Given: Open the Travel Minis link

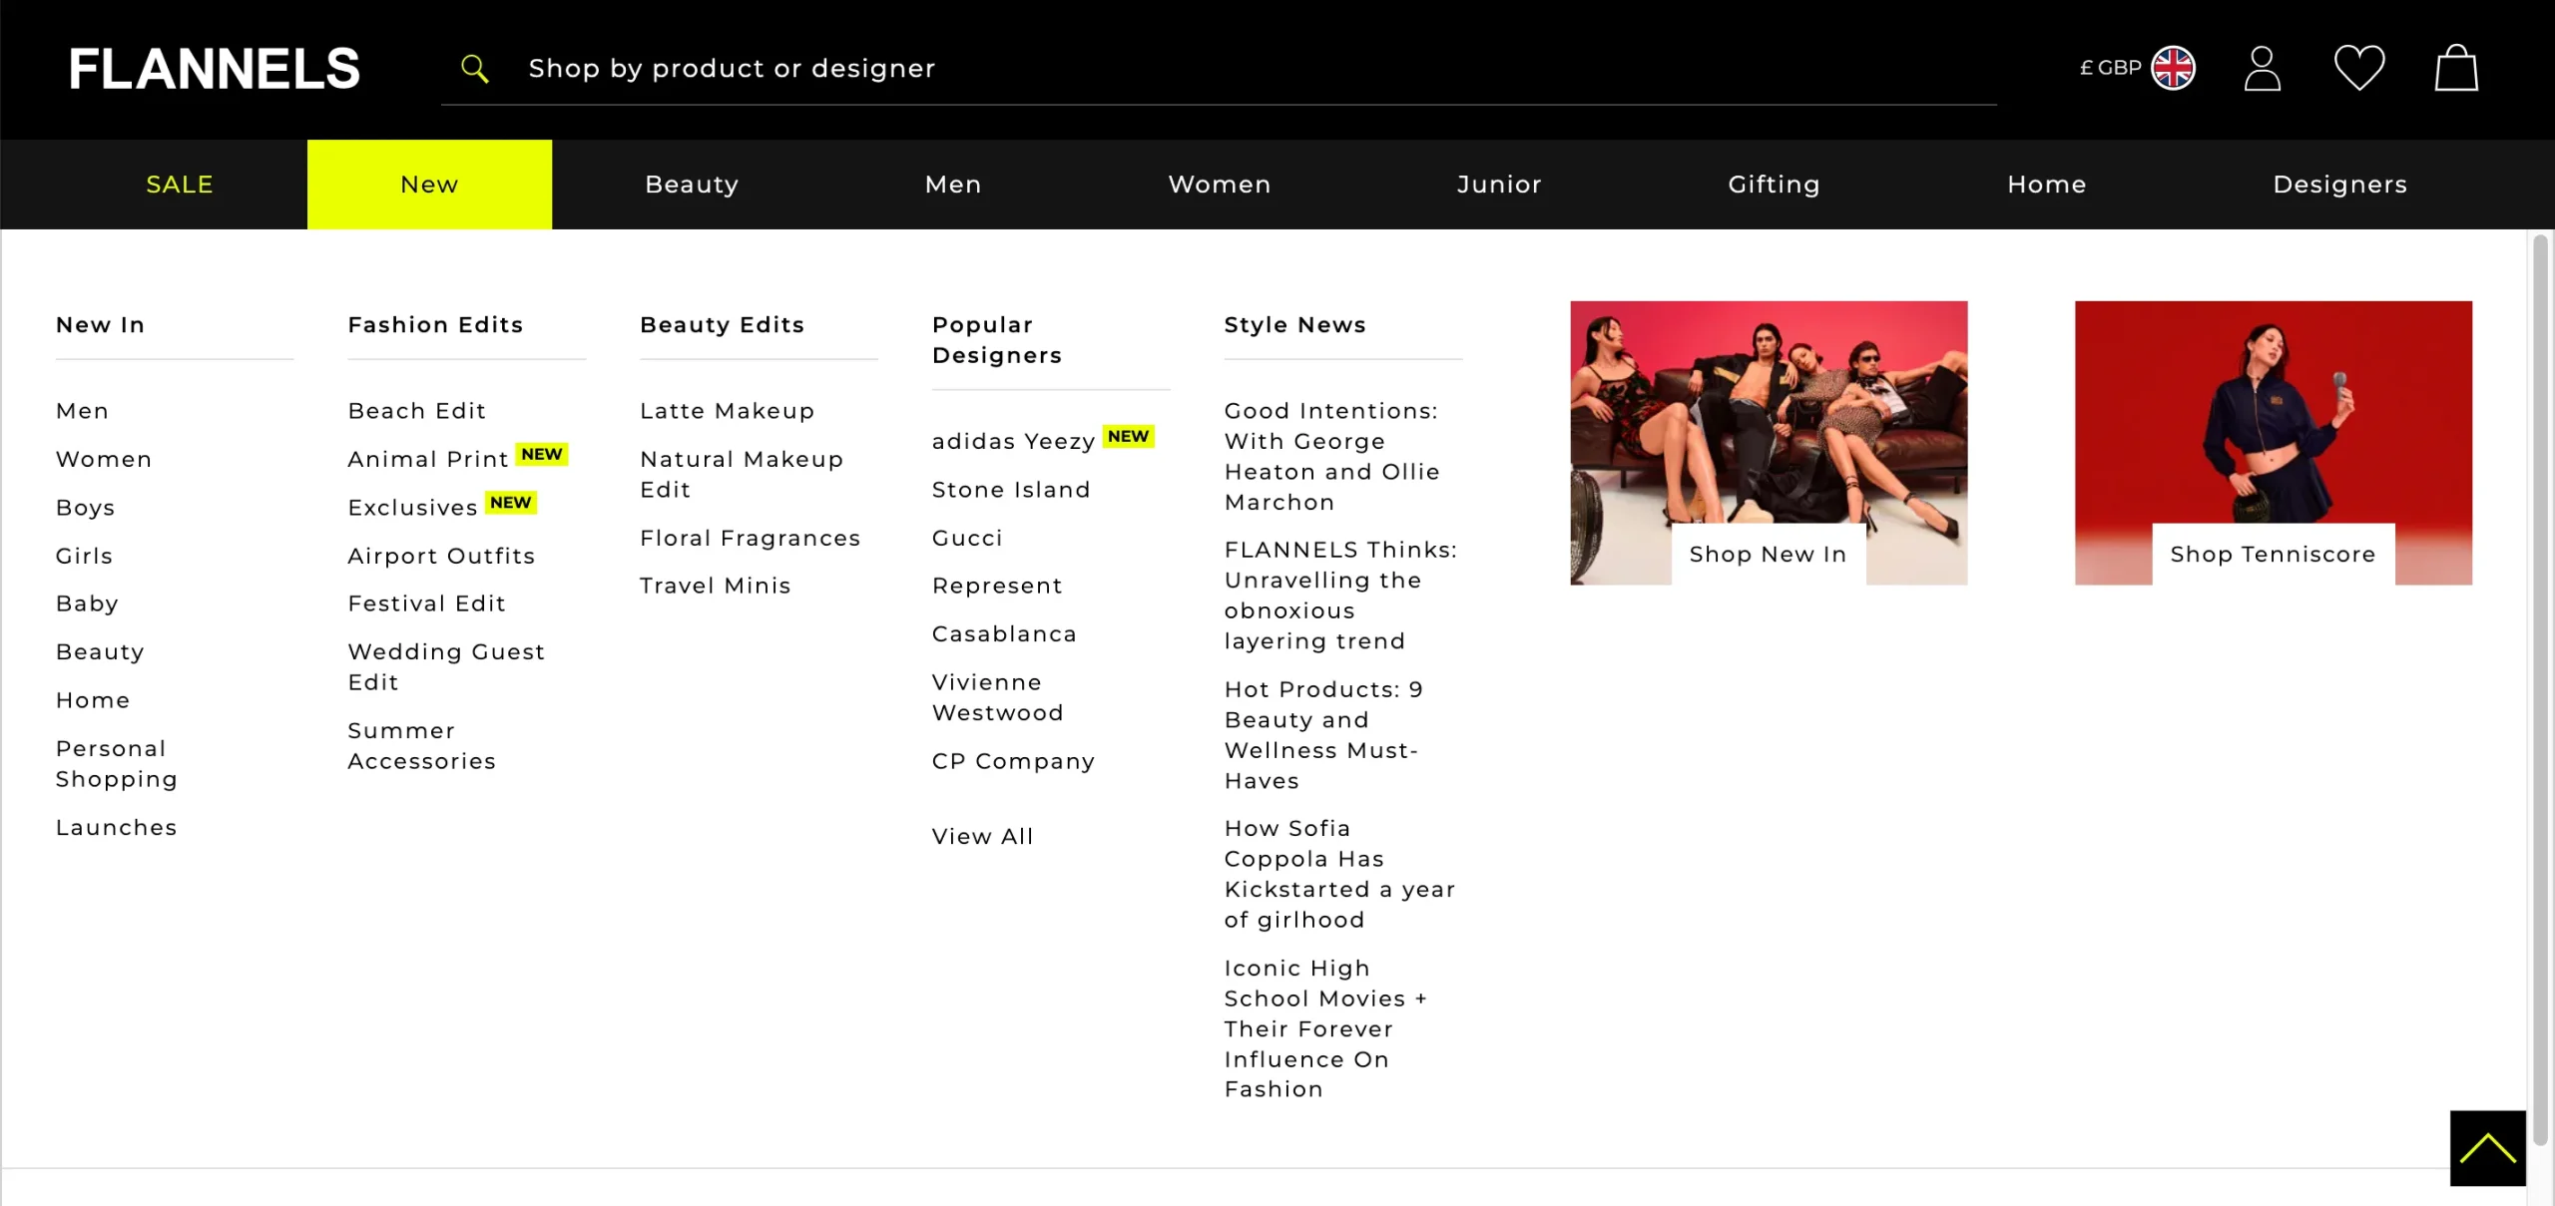Looking at the screenshot, I should point(715,587).
